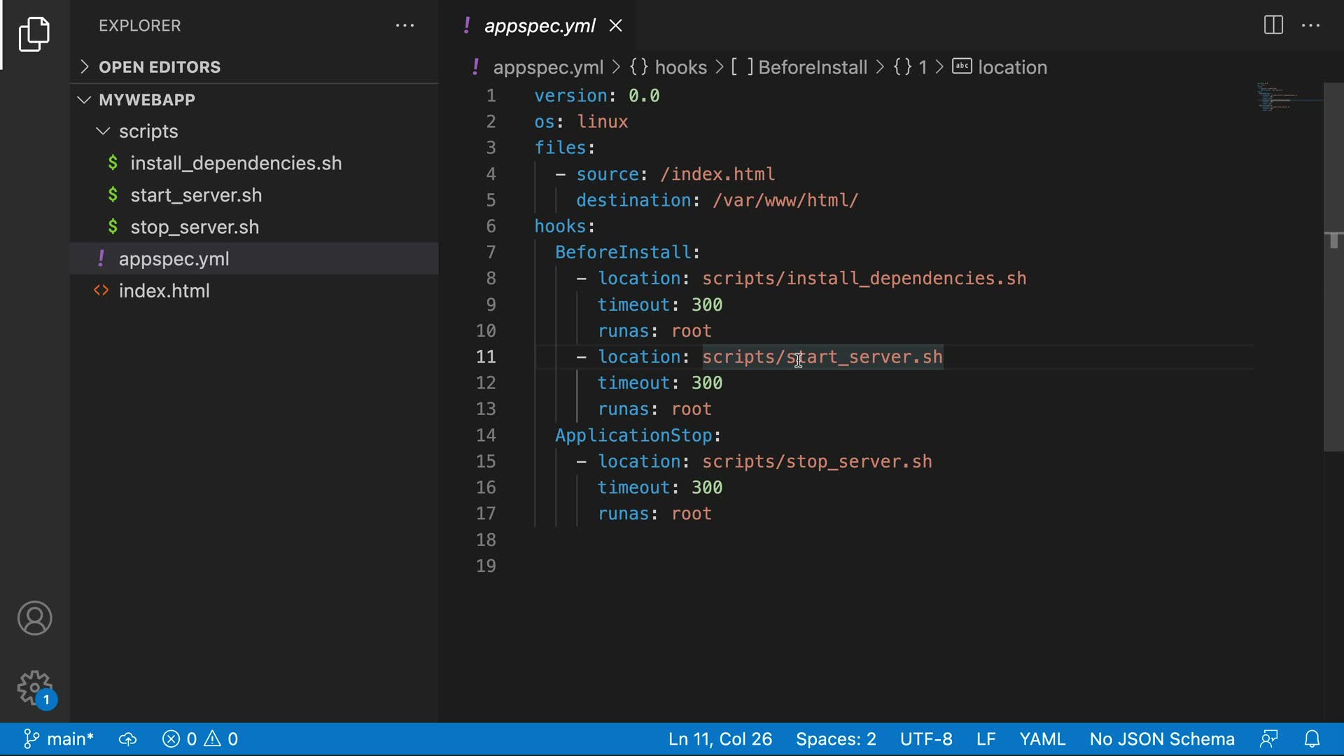Click the BeforeInstall breadcrumb item
The height and width of the screenshot is (756, 1344).
click(812, 67)
